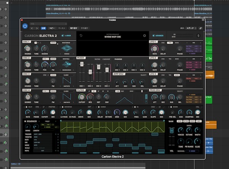Click the LFO 3 PHASE knob
Screen dimensions: 229x169
(x=180, y=81)
